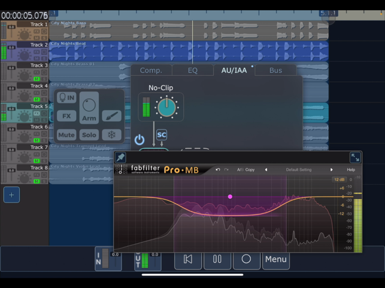The image size is (385, 288).
Task: Pause playback in the transport bar
Action: 217,259
